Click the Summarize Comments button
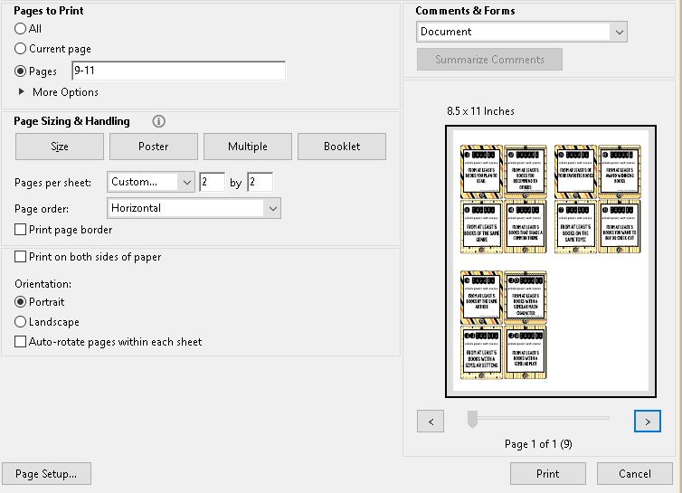The image size is (682, 493). [489, 59]
